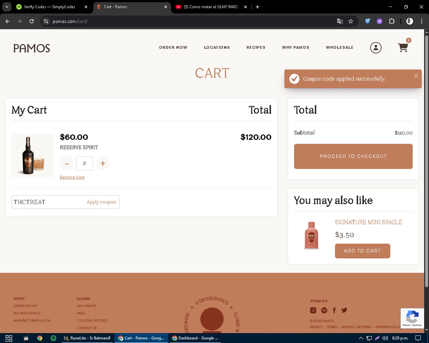Open PAMOS Facebook icon in footer

coord(334,310)
